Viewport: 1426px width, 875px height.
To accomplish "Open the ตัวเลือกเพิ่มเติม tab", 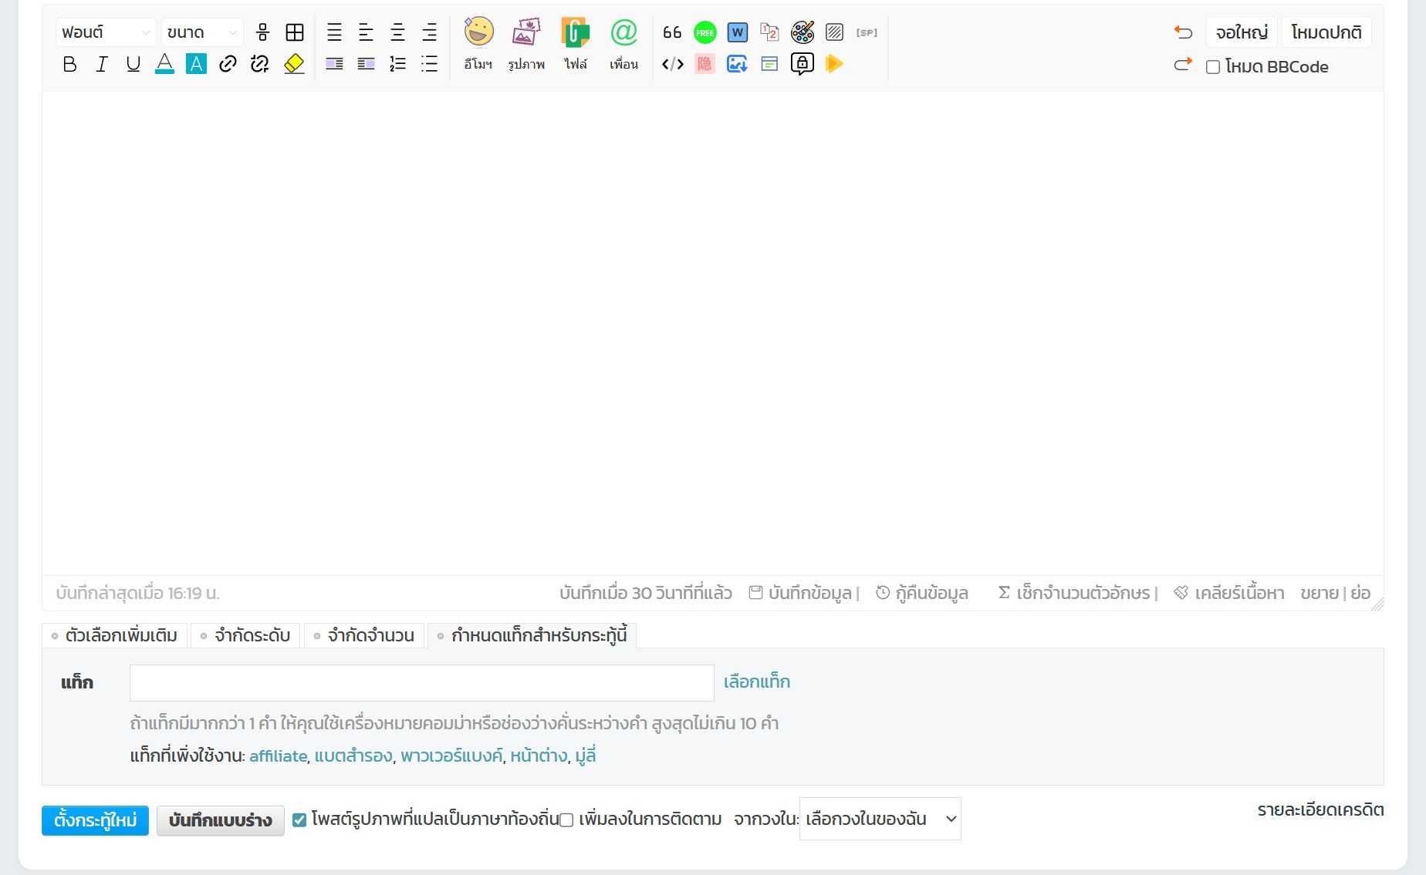I will coord(114,635).
